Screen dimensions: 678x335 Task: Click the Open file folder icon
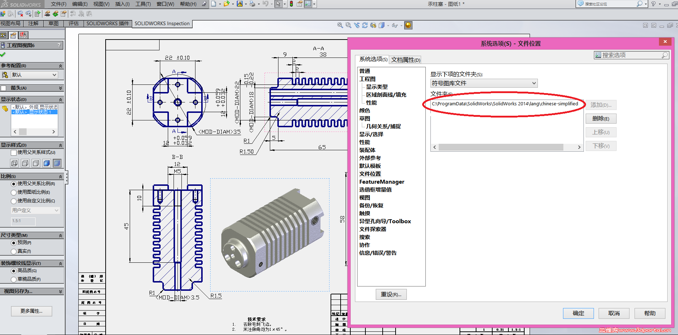[226, 4]
